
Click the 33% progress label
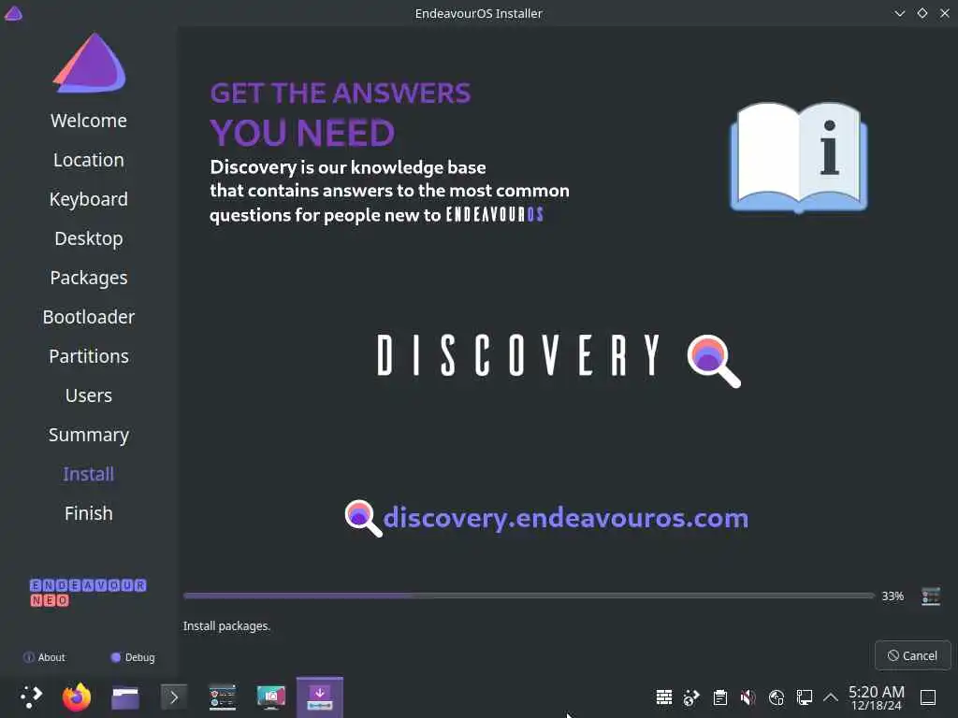click(x=893, y=596)
